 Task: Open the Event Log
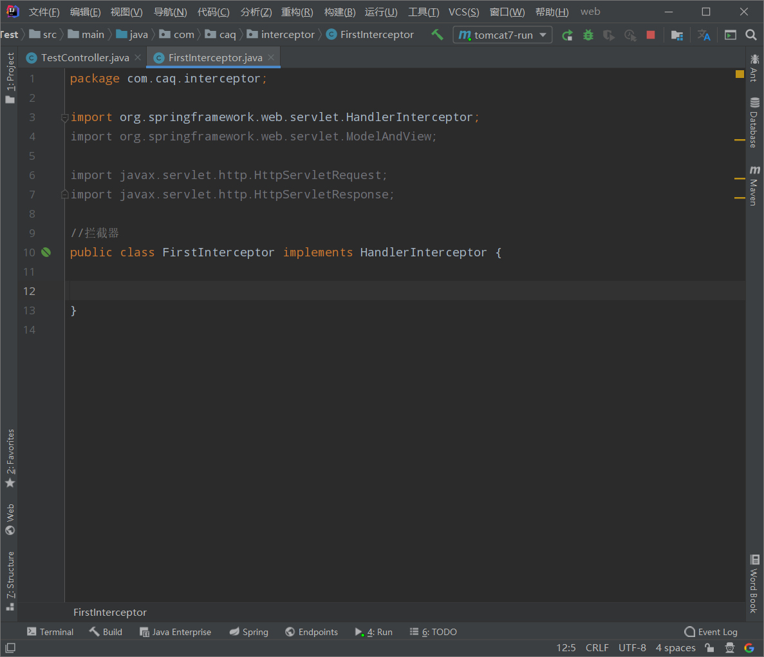[x=711, y=632]
